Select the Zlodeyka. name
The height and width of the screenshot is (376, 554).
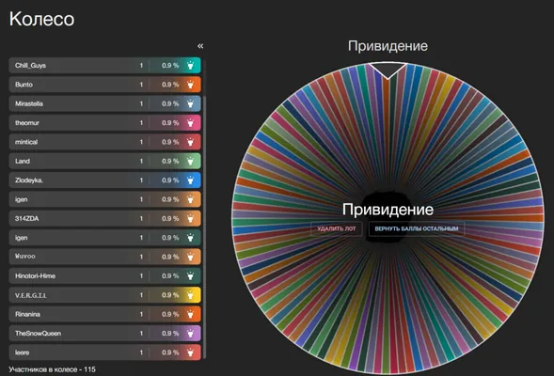click(x=29, y=180)
